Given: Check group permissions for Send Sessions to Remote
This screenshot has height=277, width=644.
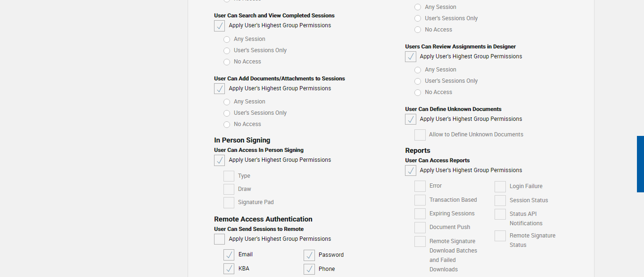Looking at the screenshot, I should [220, 239].
